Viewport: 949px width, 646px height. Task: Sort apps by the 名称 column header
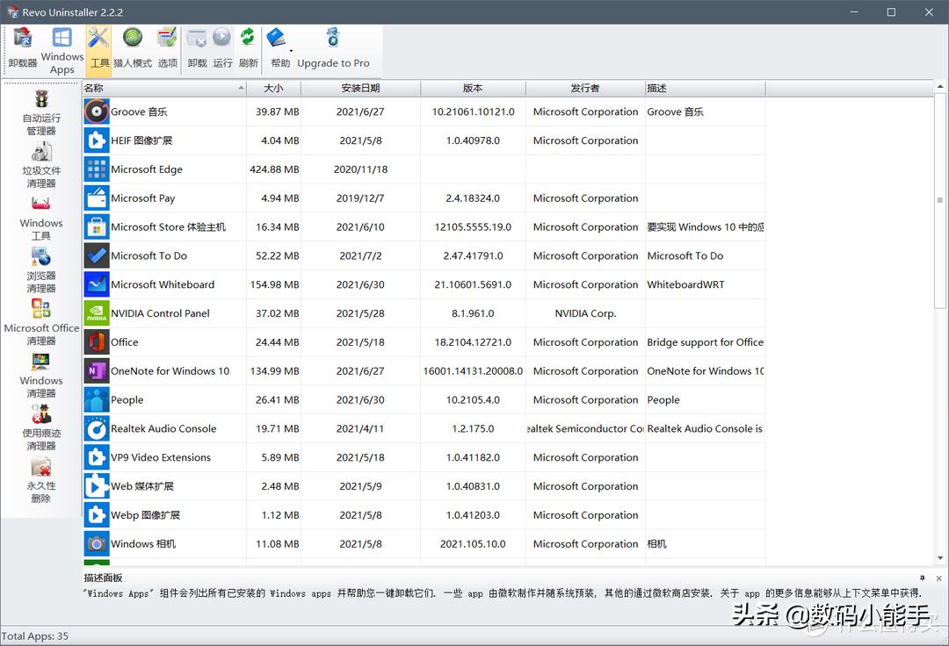(163, 88)
